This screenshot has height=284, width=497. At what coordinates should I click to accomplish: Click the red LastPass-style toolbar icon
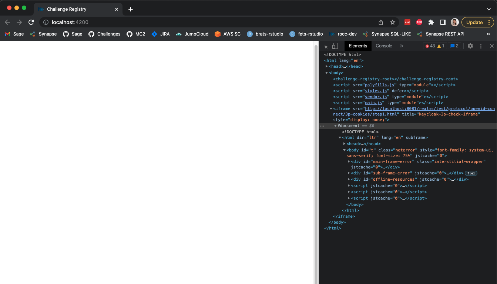407,22
